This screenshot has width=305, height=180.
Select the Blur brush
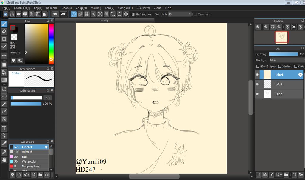point(29,157)
